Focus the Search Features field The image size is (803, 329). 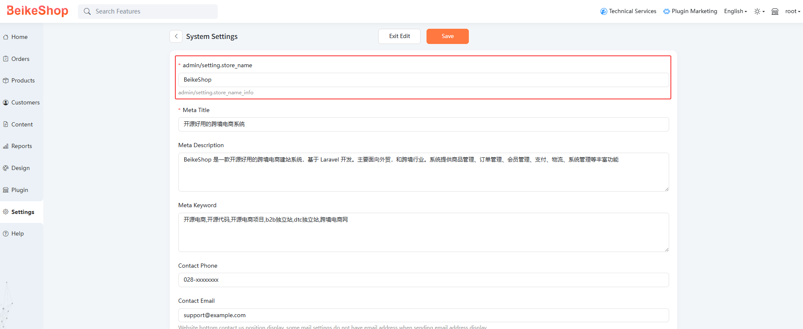(x=152, y=11)
